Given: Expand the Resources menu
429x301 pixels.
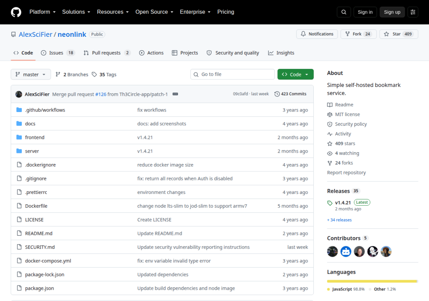Looking at the screenshot, I should (113, 12).
